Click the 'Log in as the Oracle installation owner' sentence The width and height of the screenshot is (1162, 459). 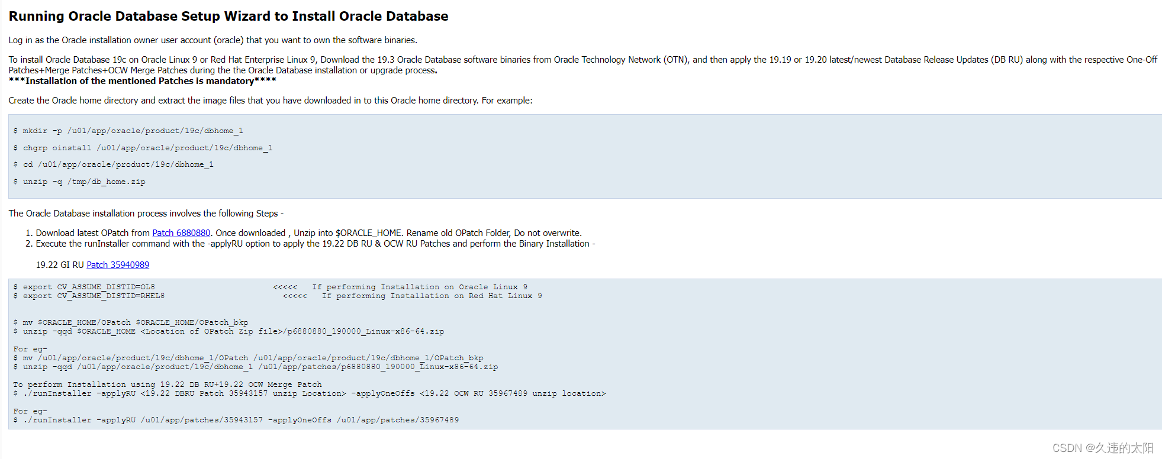tap(213, 40)
